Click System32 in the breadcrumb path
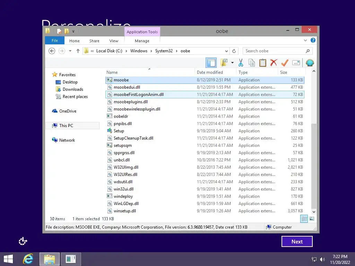The height and width of the screenshot is (266, 355). pyautogui.click(x=164, y=51)
